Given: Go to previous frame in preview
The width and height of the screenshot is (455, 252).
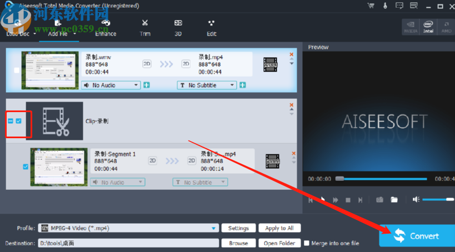Looking at the screenshot, I should (x=311, y=200).
